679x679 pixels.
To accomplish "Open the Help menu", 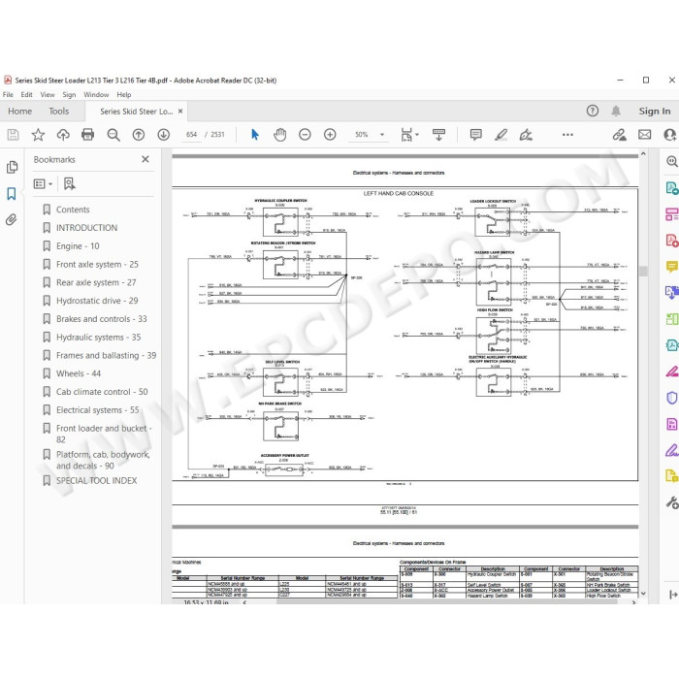I will [x=123, y=94].
